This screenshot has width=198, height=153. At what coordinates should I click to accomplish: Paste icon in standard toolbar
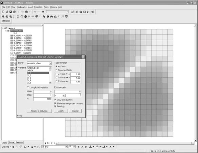tap(26, 12)
